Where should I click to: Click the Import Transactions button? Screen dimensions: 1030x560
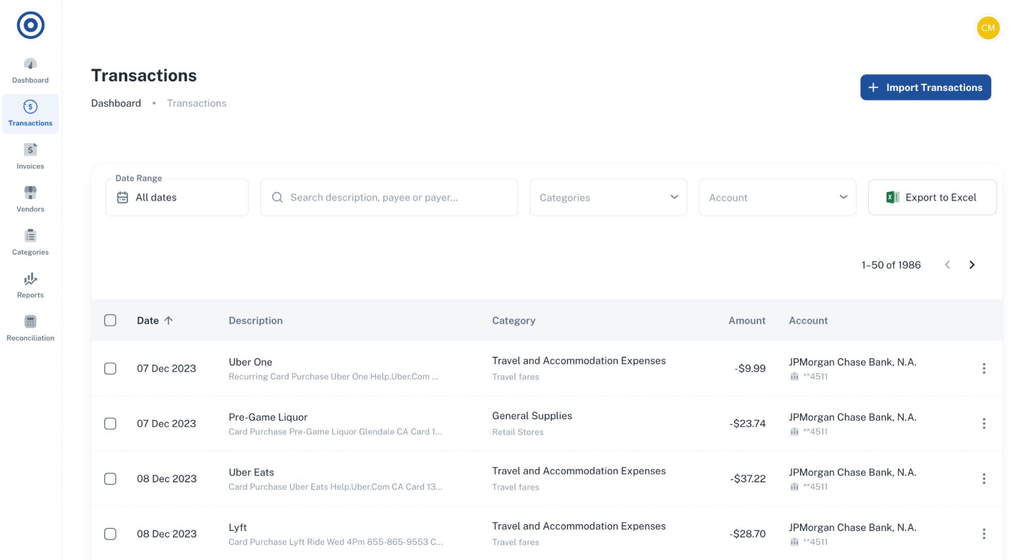(925, 87)
